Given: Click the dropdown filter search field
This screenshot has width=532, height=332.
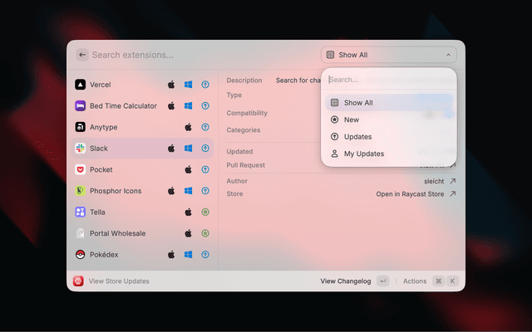Looking at the screenshot, I should [388, 80].
